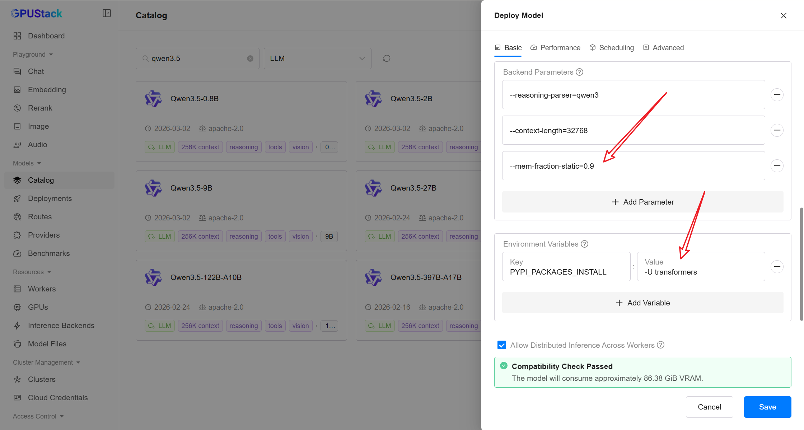Screen dimensions: 804x430
Task: Click the Deploy Model panel scrollbar
Action: coord(801,264)
